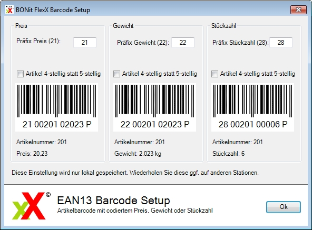Click into the Präfix Stückzahl field

281,42
